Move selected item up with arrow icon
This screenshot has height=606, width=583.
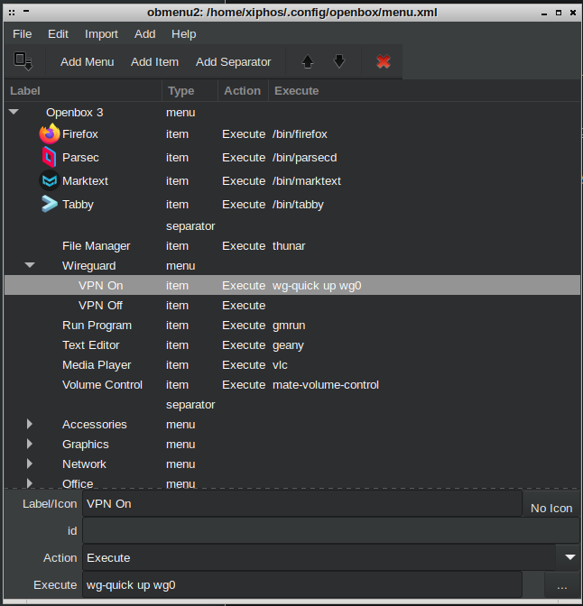(308, 61)
